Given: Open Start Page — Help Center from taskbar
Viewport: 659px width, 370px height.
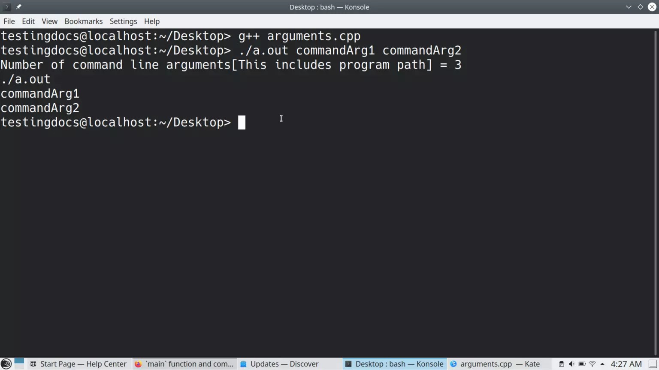Looking at the screenshot, I should pyautogui.click(x=79, y=364).
